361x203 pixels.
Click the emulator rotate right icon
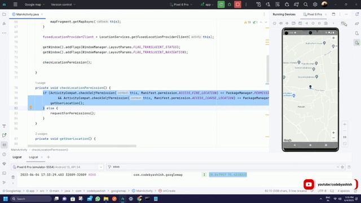click(300, 23)
